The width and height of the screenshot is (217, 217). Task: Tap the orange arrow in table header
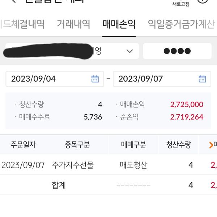click(x=211, y=145)
